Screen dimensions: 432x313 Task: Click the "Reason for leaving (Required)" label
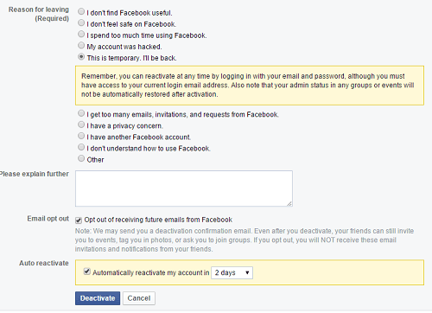coord(39,14)
